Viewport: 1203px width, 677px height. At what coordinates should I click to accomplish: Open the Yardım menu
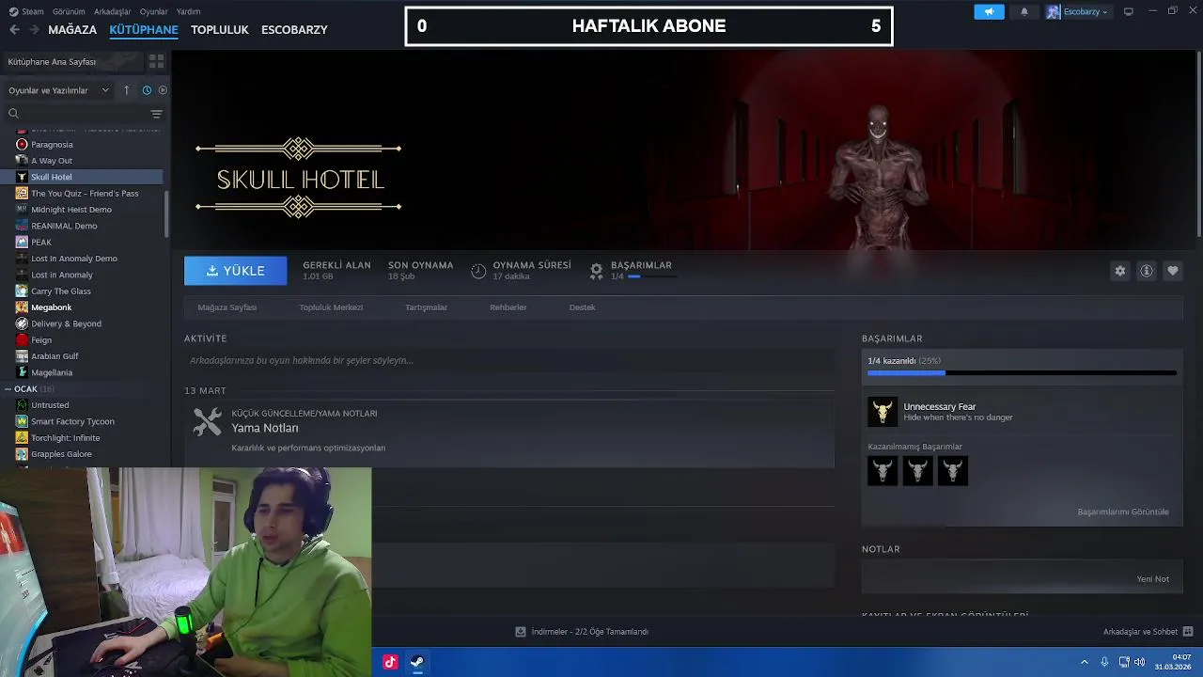[188, 11]
